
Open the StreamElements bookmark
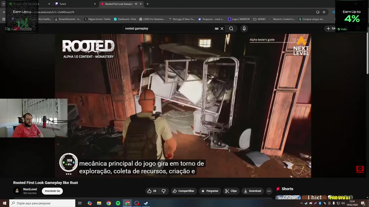point(67,19)
